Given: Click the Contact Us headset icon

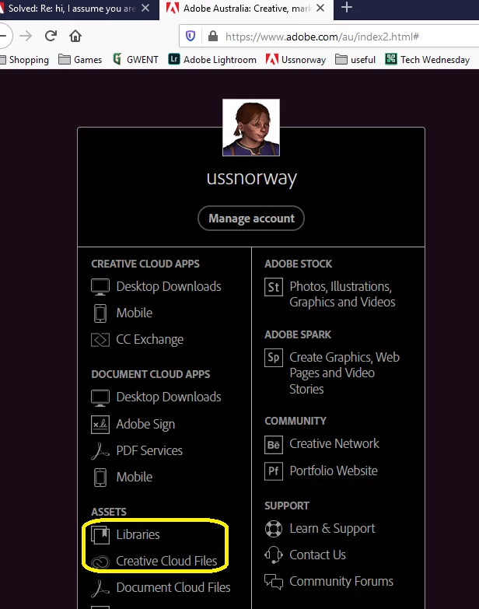Looking at the screenshot, I should coord(274,555).
